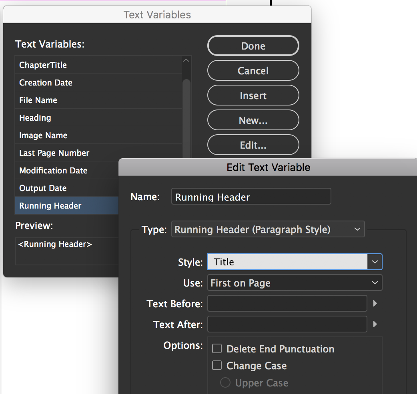Click the Insert button

(x=253, y=96)
